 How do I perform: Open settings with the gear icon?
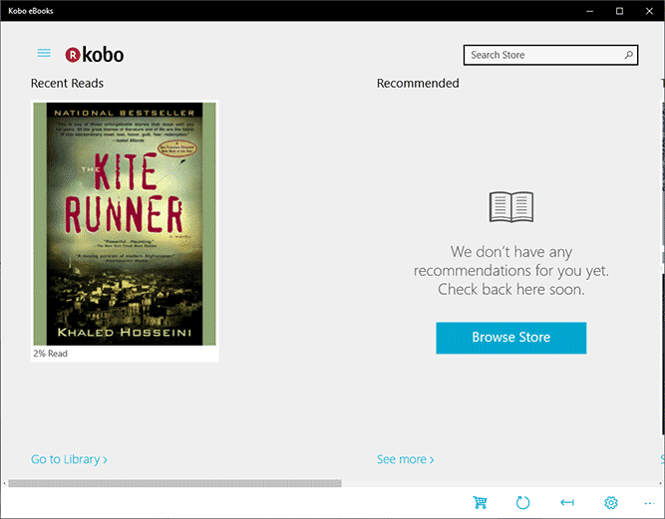[611, 503]
